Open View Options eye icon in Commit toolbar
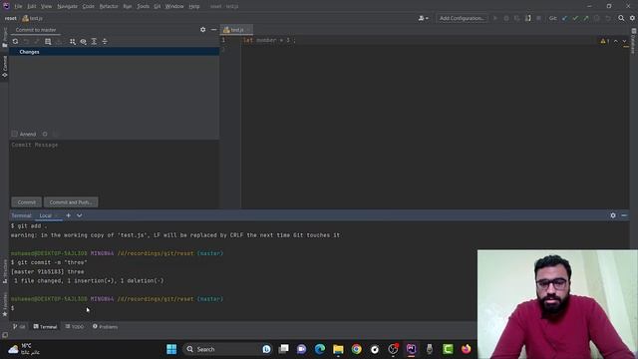Image resolution: width=638 pixels, height=359 pixels. point(83,42)
